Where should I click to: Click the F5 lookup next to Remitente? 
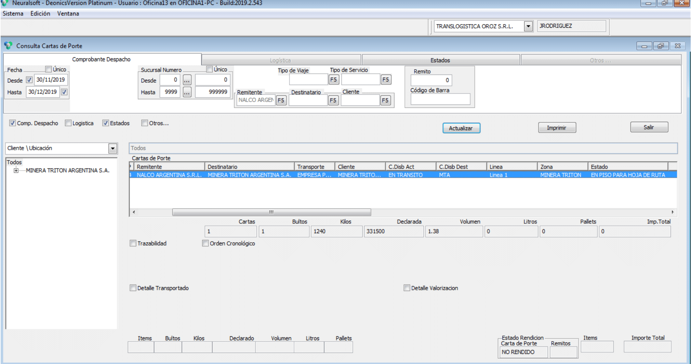(281, 100)
